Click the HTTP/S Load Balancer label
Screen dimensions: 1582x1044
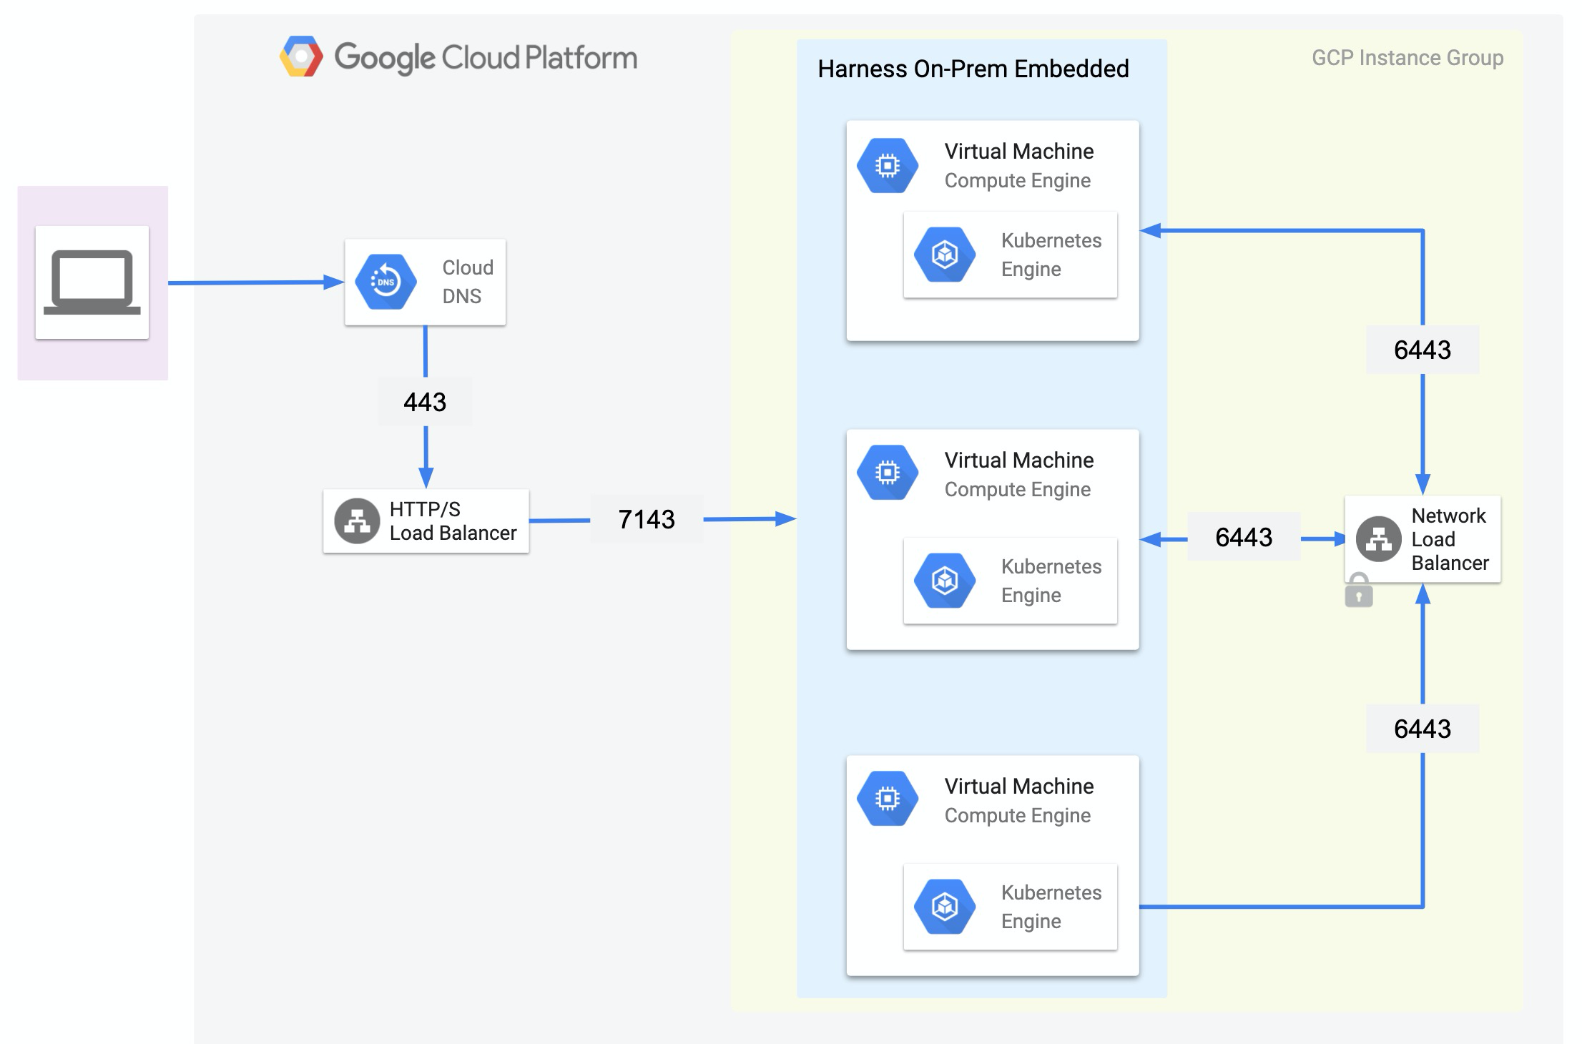pyautogui.click(x=453, y=521)
